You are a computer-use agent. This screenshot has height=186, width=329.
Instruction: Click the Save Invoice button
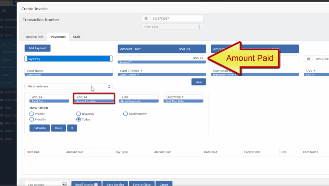(115, 184)
